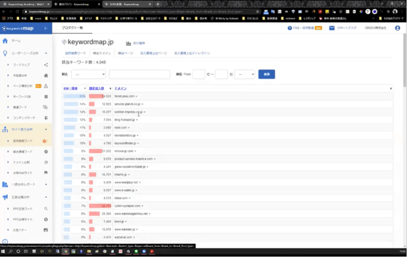Click the 推定流入数 column header link

(96, 89)
